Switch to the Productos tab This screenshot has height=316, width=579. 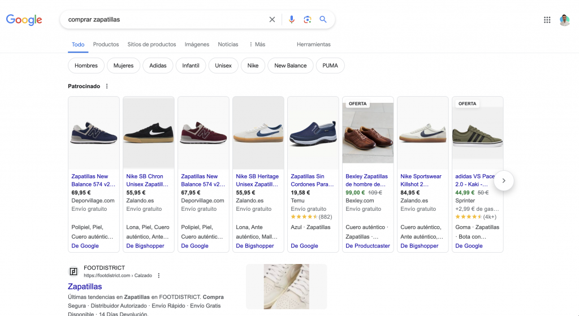pyautogui.click(x=106, y=45)
